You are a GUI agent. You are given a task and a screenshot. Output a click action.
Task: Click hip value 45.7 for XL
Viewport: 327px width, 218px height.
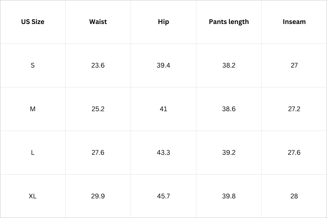(163, 196)
